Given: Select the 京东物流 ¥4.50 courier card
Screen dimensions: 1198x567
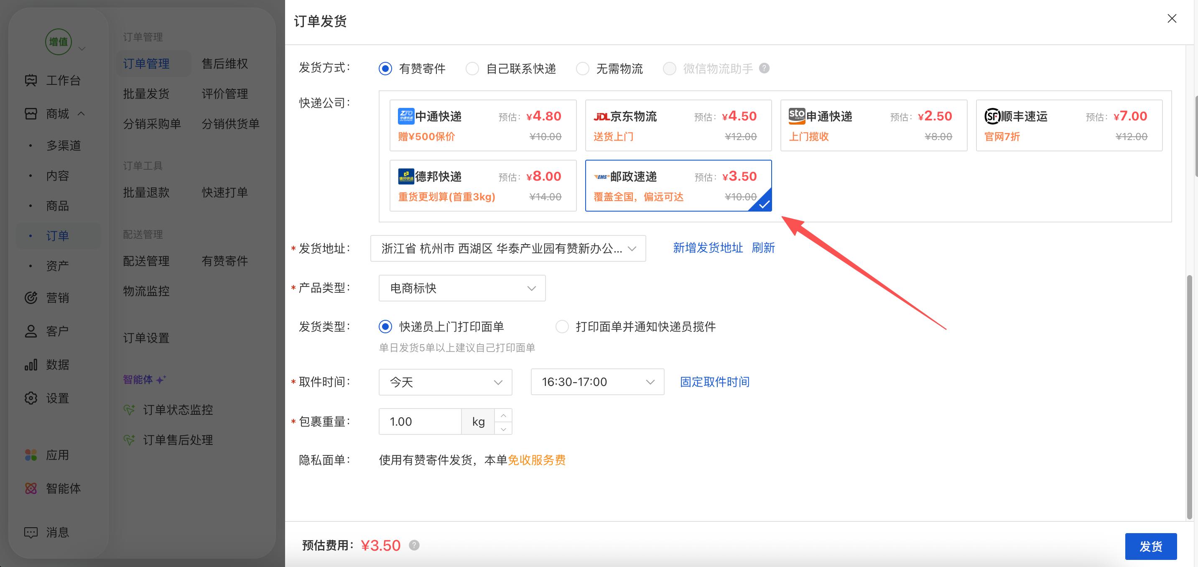Looking at the screenshot, I should click(678, 125).
